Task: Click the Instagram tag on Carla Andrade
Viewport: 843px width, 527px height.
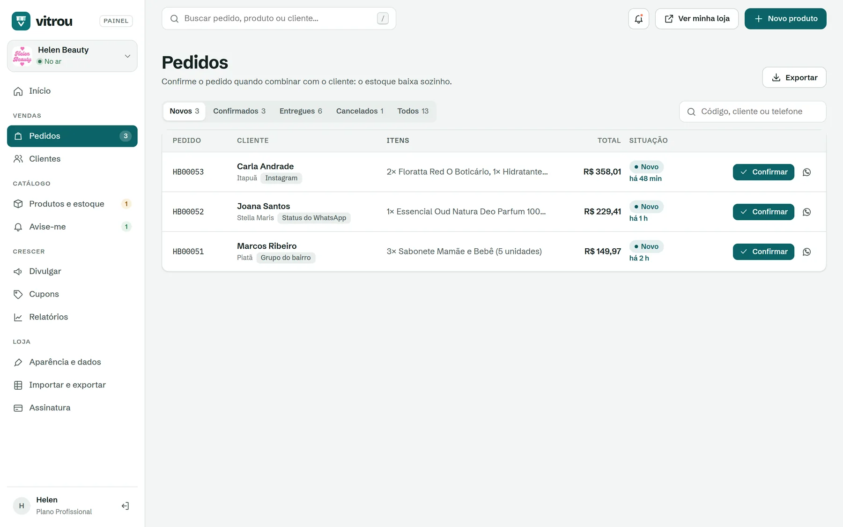Action: 281,178
